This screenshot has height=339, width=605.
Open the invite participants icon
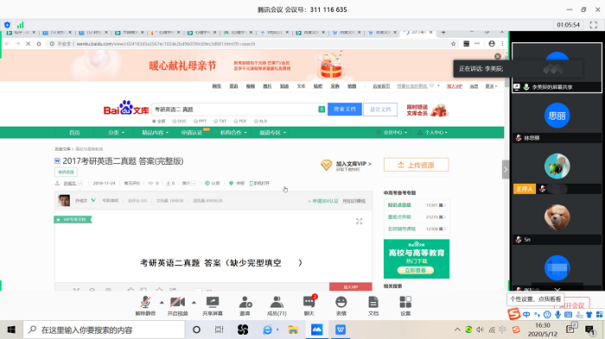[x=245, y=306]
